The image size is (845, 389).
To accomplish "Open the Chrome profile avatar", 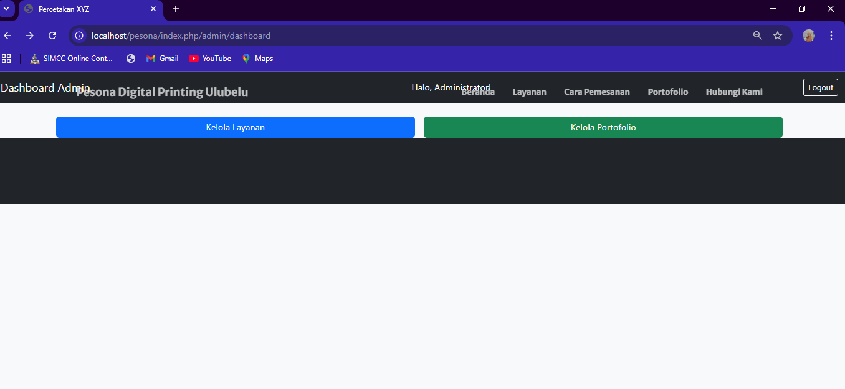I will tap(809, 36).
